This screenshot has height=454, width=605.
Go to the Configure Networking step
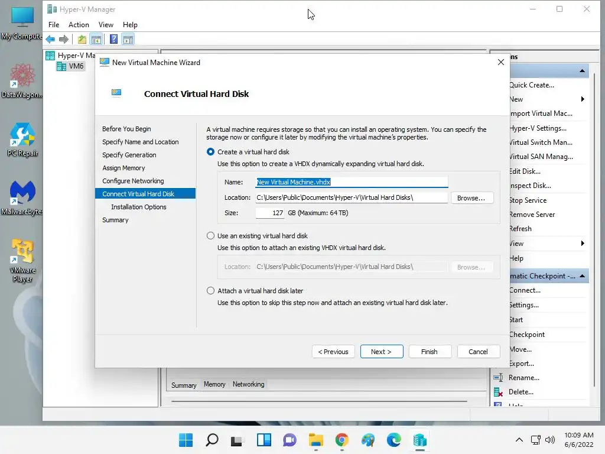click(133, 181)
